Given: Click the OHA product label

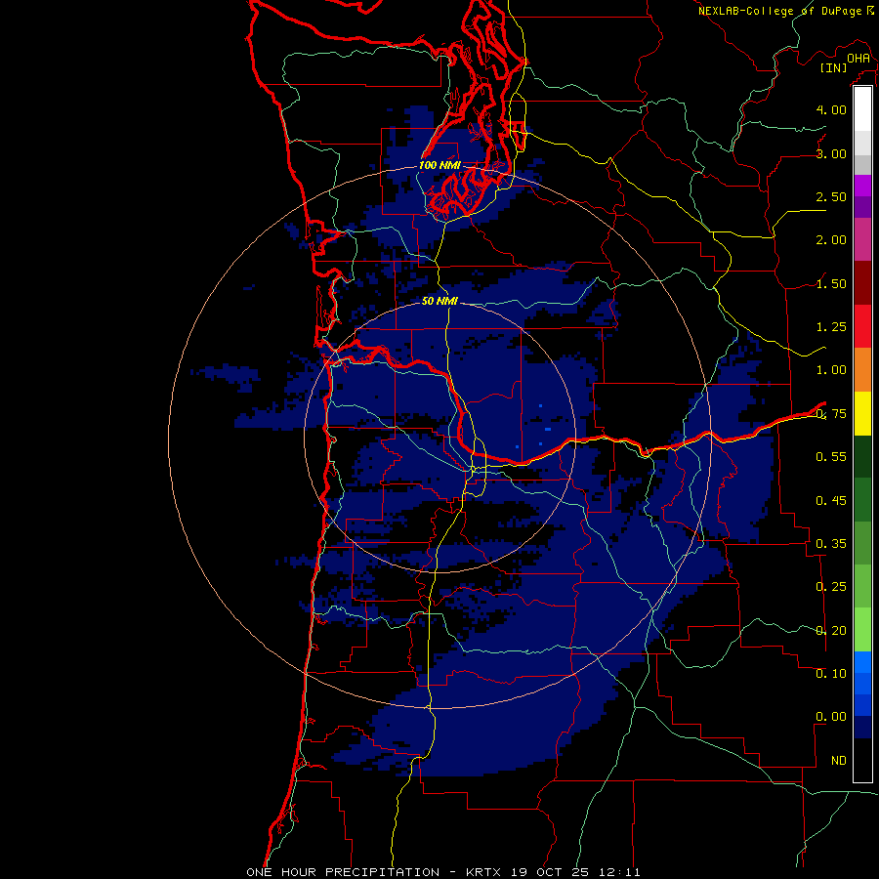Looking at the screenshot, I should click(858, 59).
